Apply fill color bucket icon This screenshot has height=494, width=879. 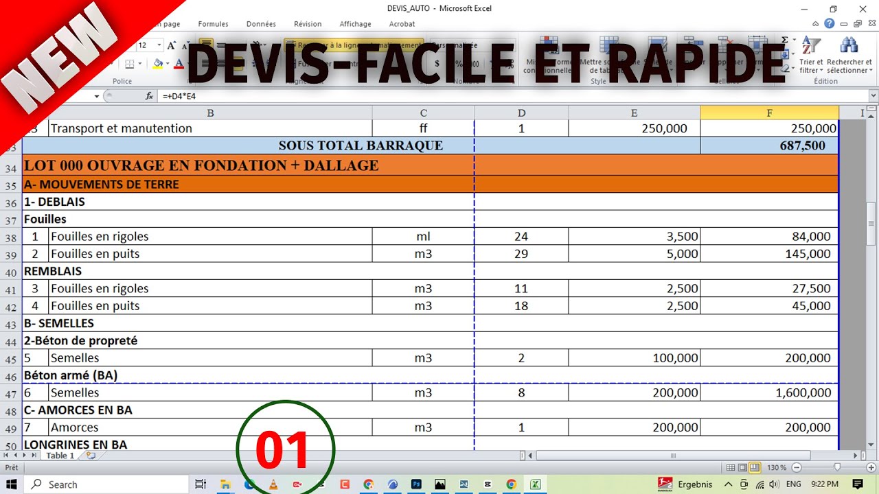pos(158,64)
